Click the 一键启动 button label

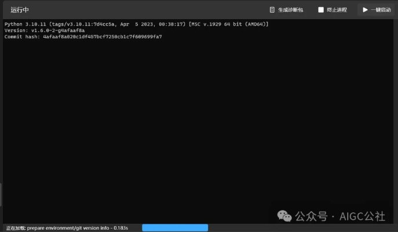tap(381, 10)
